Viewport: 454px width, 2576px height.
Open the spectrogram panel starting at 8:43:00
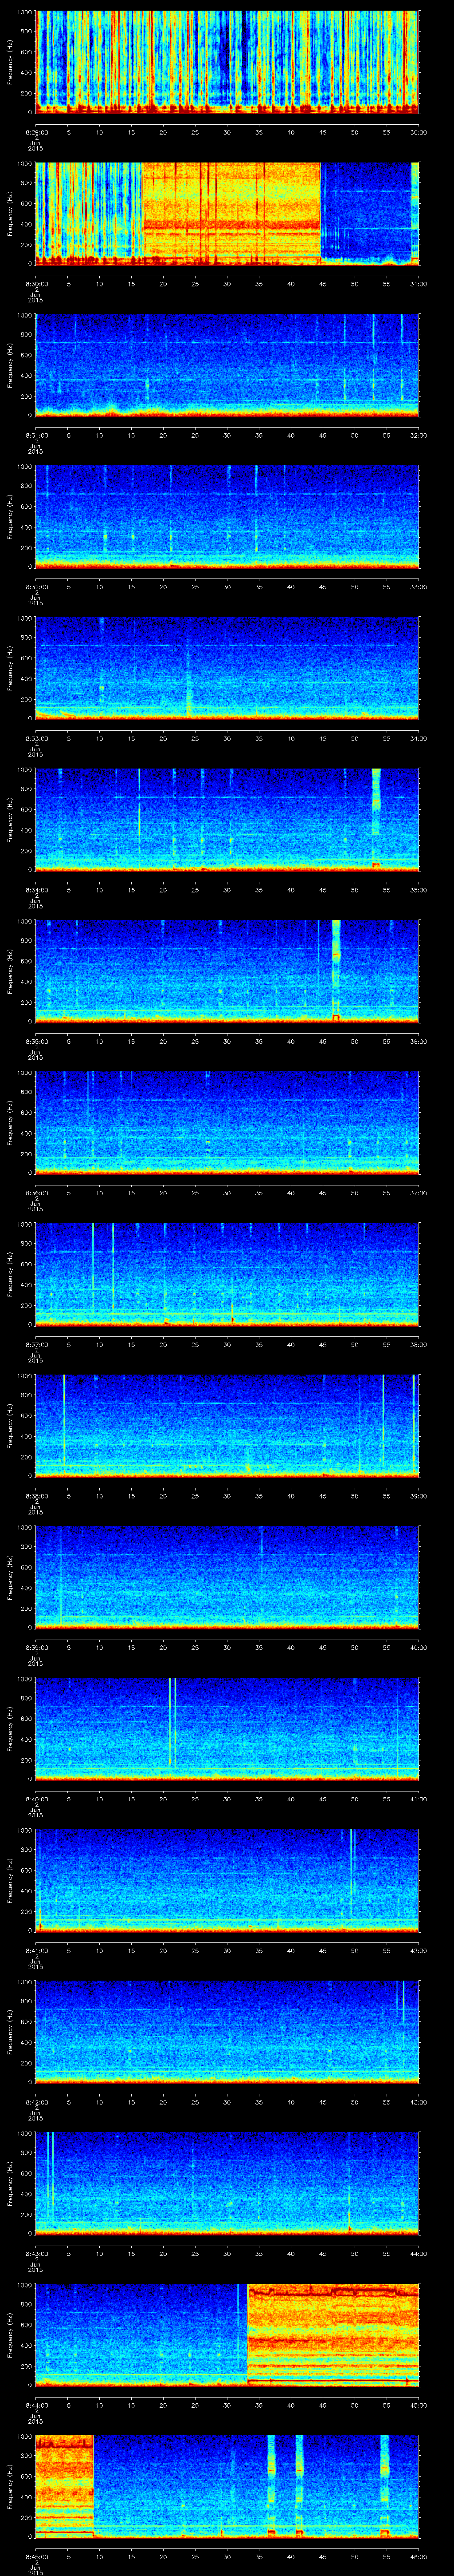coord(227,2183)
